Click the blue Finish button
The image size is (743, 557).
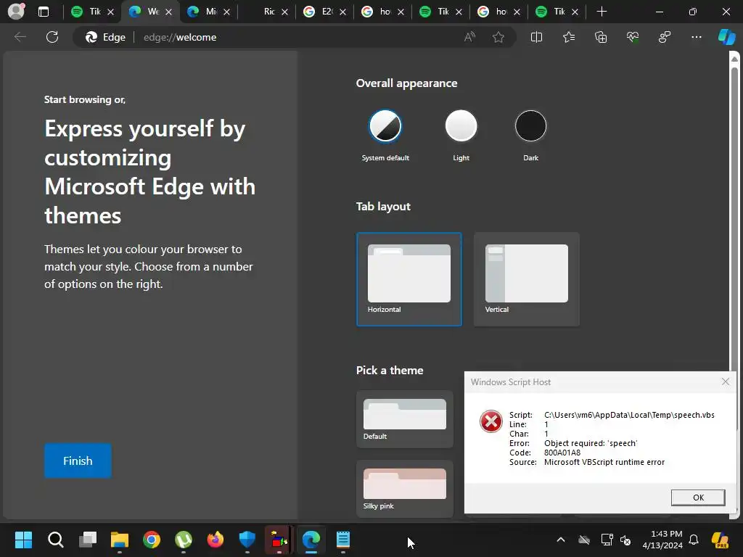(78, 461)
